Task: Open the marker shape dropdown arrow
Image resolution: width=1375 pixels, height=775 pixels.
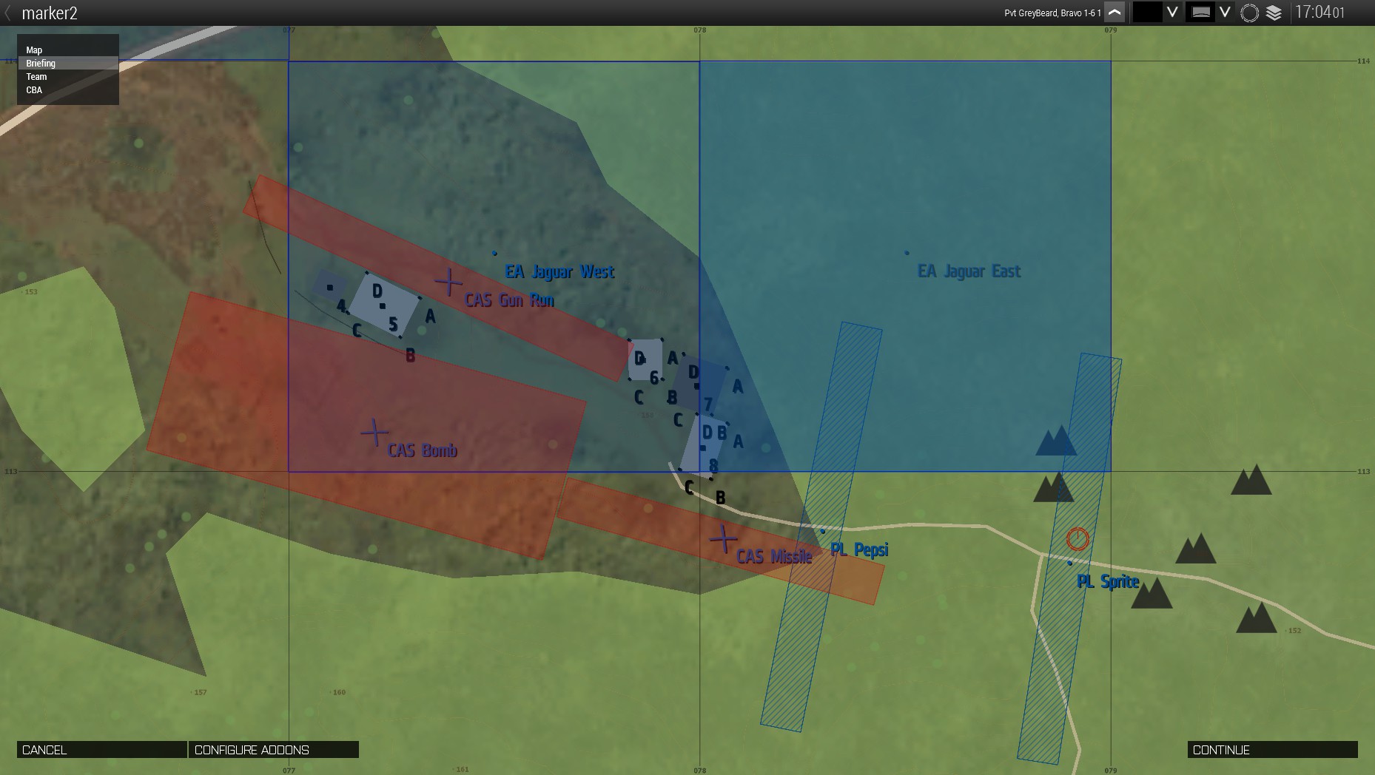Action: pyautogui.click(x=1225, y=12)
